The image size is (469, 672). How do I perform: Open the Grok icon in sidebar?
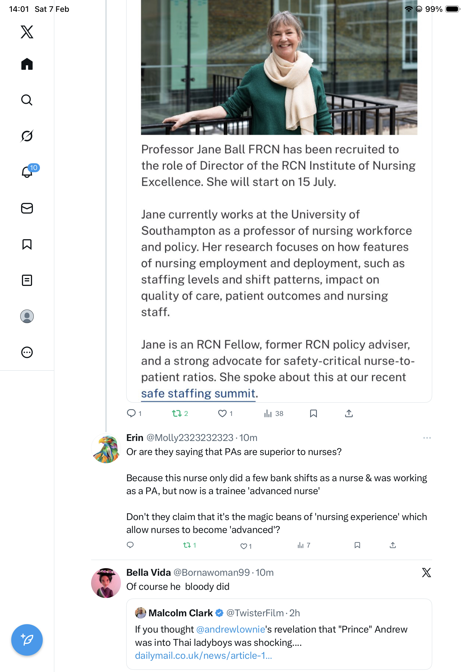(x=27, y=136)
